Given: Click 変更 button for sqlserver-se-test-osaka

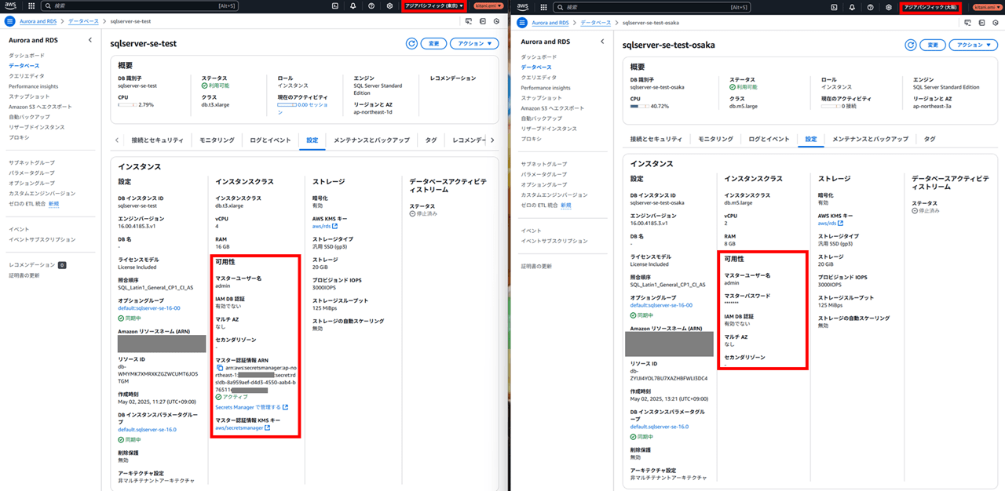Looking at the screenshot, I should point(933,45).
